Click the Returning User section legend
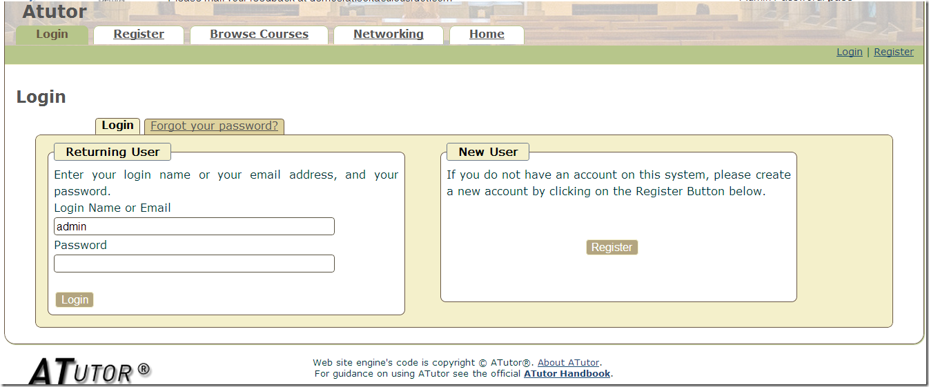This screenshot has width=929, height=387. (113, 152)
